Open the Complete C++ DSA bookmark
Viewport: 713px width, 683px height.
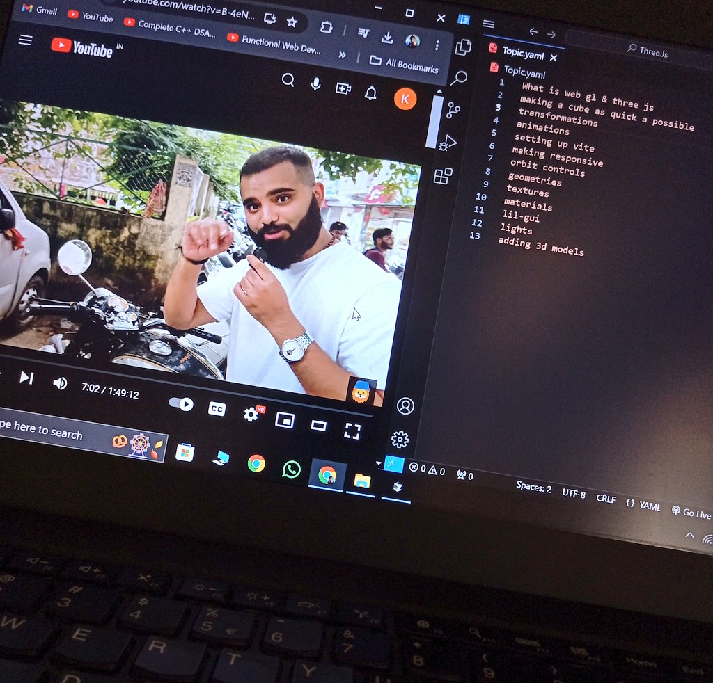coord(169,28)
